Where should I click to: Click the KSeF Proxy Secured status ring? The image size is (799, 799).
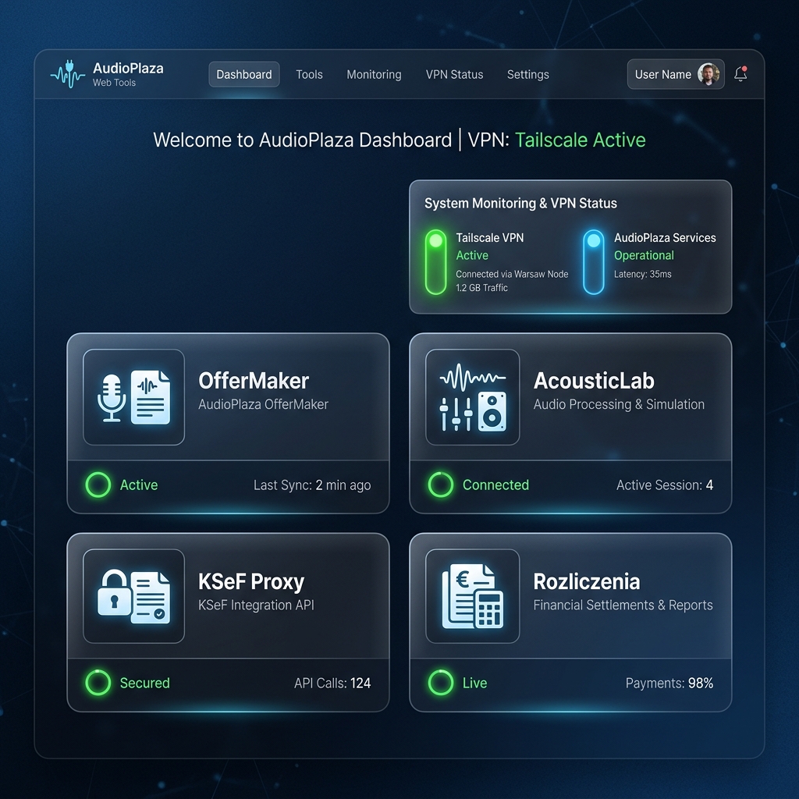coord(98,683)
